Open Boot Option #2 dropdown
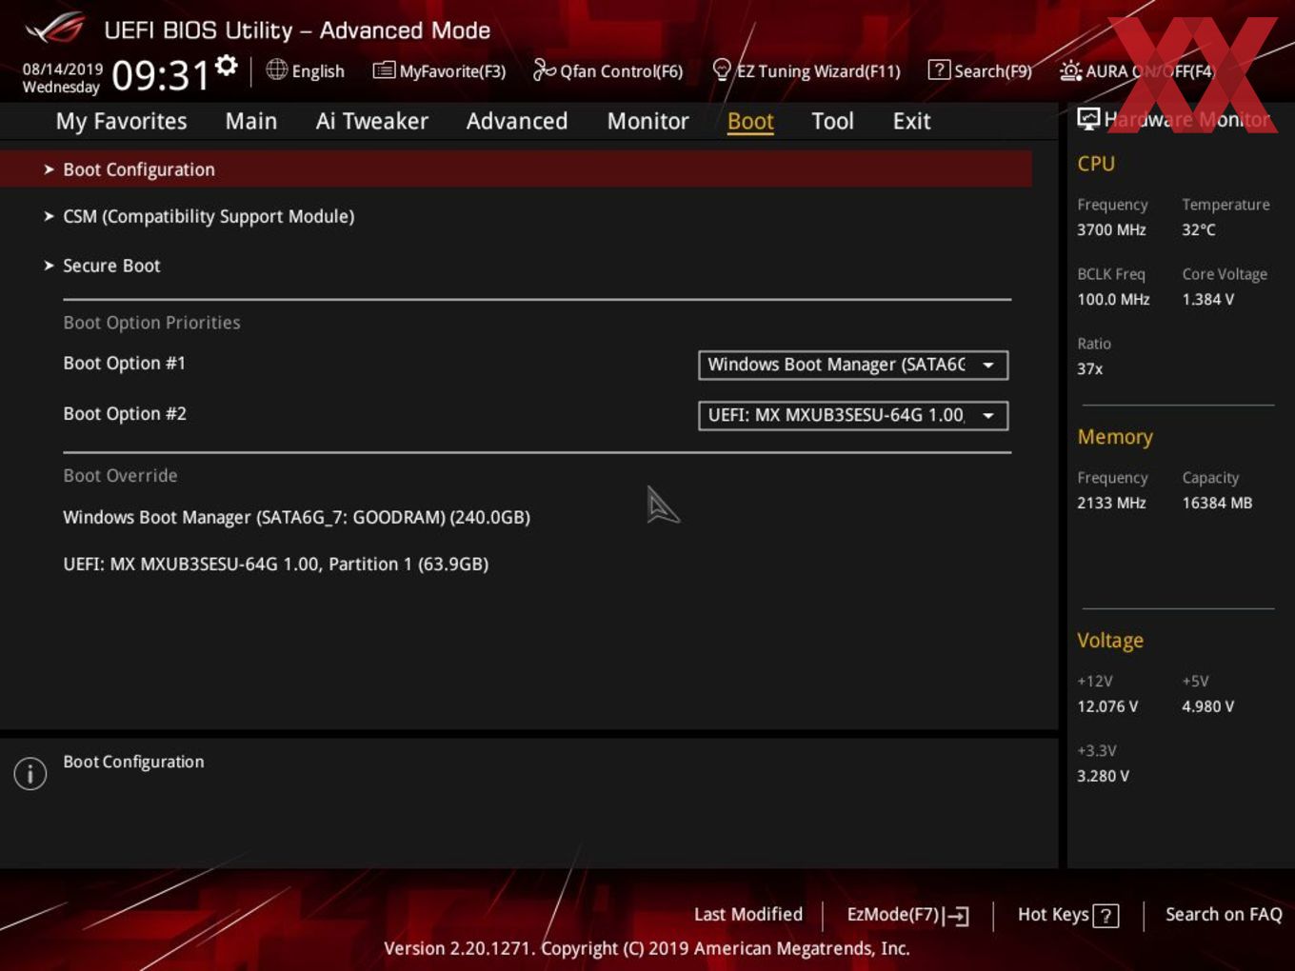This screenshot has width=1295, height=971. tap(853, 415)
